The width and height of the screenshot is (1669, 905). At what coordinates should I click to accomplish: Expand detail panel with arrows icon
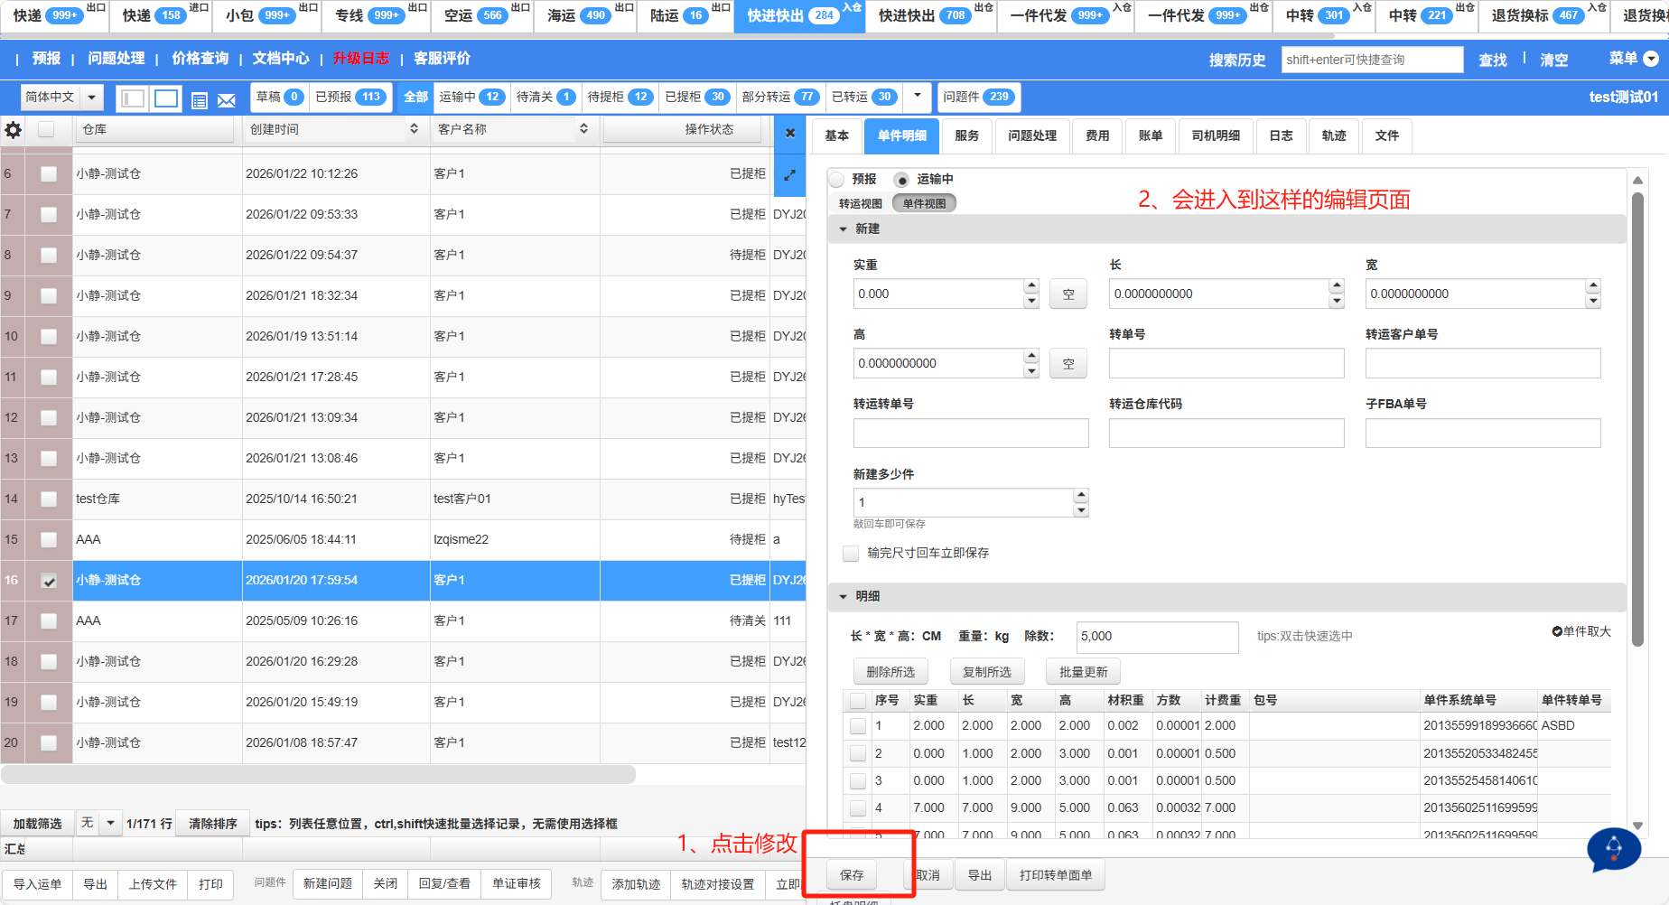(x=790, y=175)
